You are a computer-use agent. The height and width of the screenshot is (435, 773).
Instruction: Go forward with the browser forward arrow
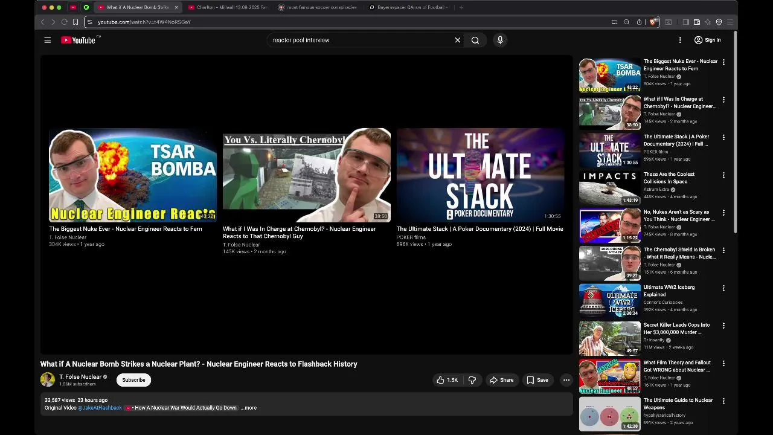(x=53, y=22)
